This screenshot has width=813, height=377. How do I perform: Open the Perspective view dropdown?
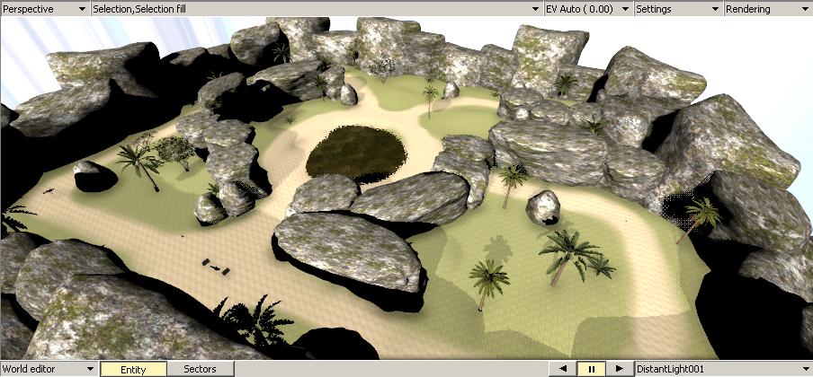pyautogui.click(x=45, y=9)
